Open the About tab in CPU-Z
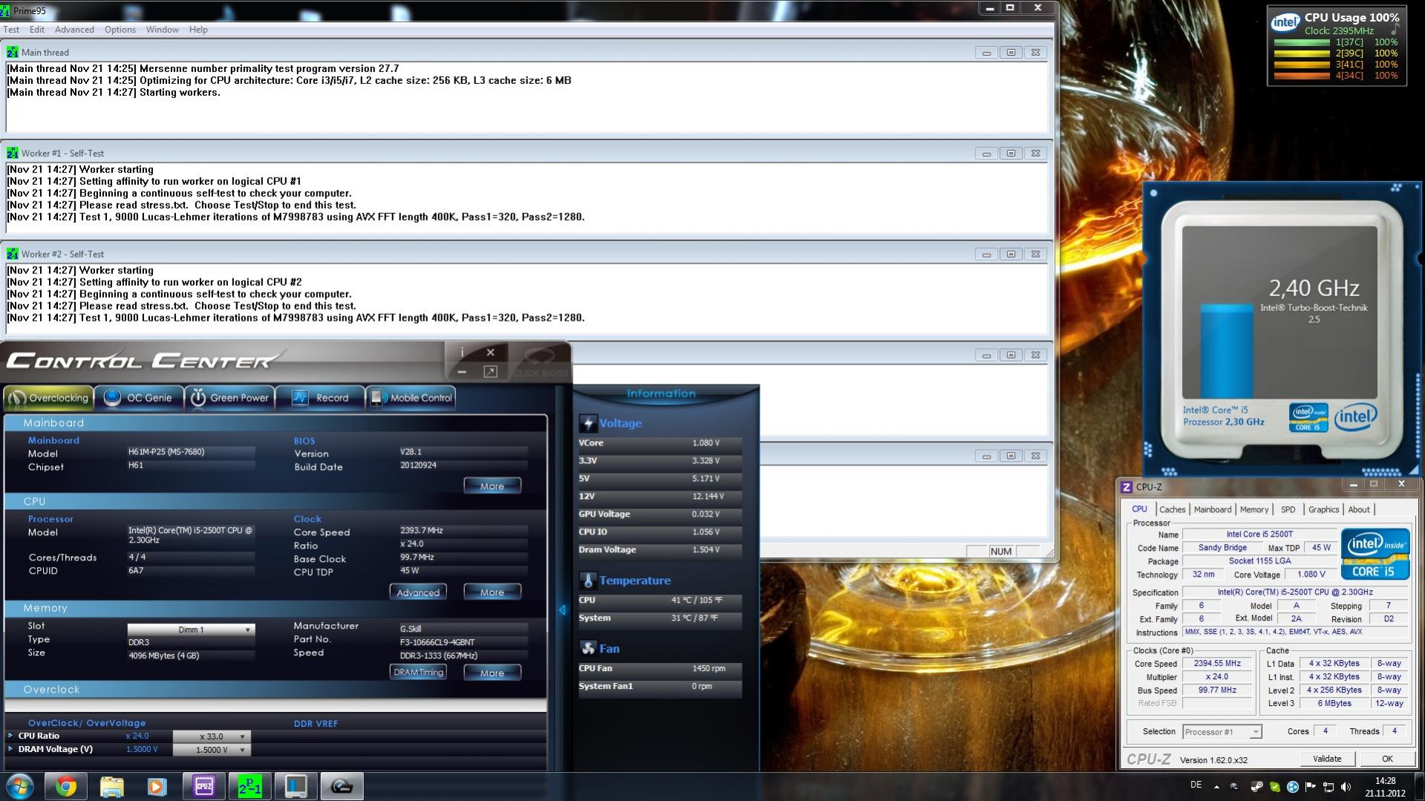1425x801 pixels. [x=1359, y=509]
